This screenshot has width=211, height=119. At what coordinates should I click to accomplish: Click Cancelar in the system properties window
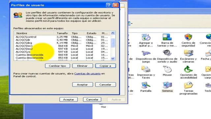[x=92, y=99]
